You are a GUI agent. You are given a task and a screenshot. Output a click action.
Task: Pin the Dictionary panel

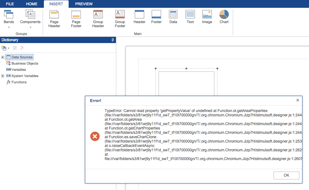(x=113, y=40)
